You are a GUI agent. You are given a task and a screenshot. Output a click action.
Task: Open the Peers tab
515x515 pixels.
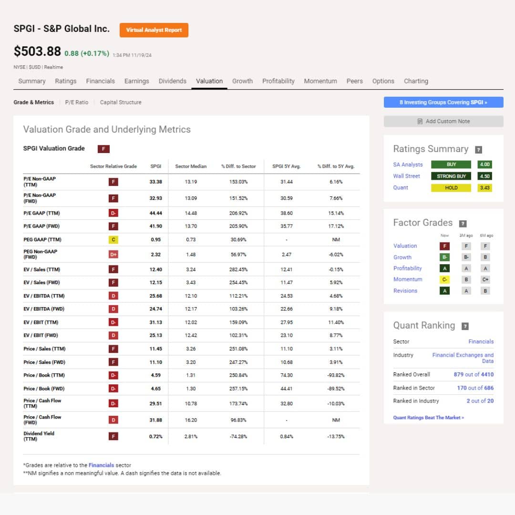(x=355, y=81)
